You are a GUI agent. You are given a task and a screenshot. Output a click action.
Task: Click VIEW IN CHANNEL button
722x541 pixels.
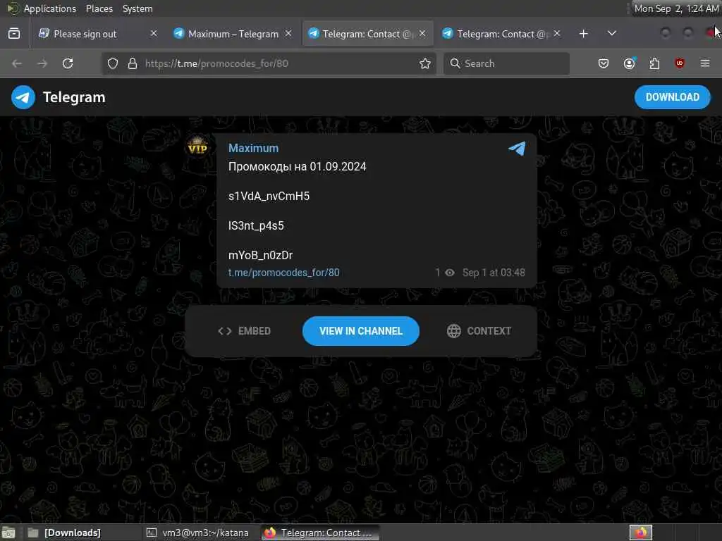[x=360, y=331]
